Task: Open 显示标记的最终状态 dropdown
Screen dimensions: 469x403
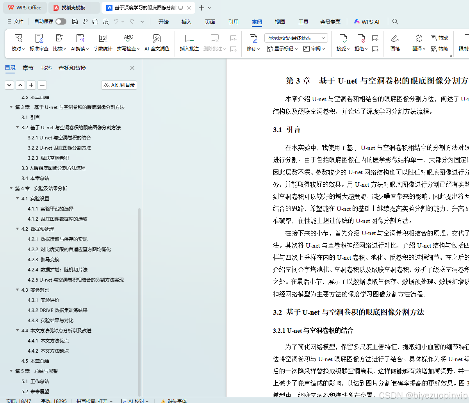Action: coord(296,38)
